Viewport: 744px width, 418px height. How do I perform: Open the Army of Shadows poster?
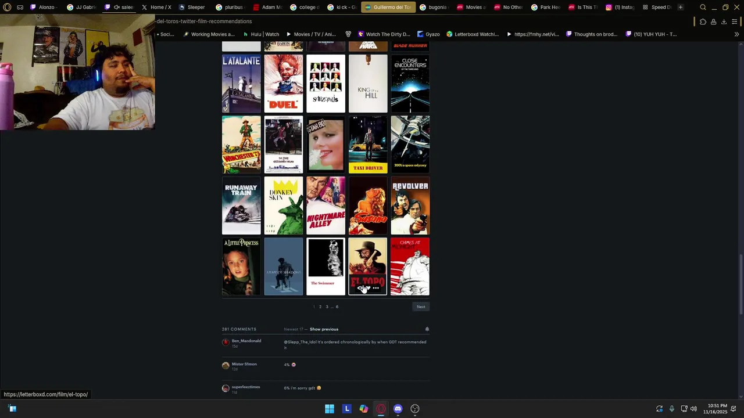284,266
